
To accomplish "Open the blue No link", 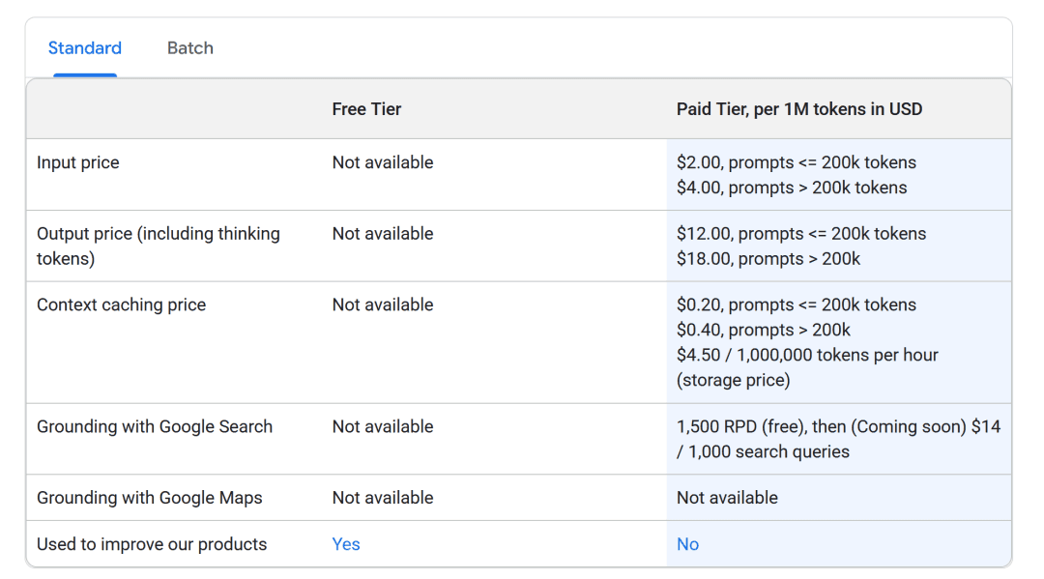I will coord(687,544).
